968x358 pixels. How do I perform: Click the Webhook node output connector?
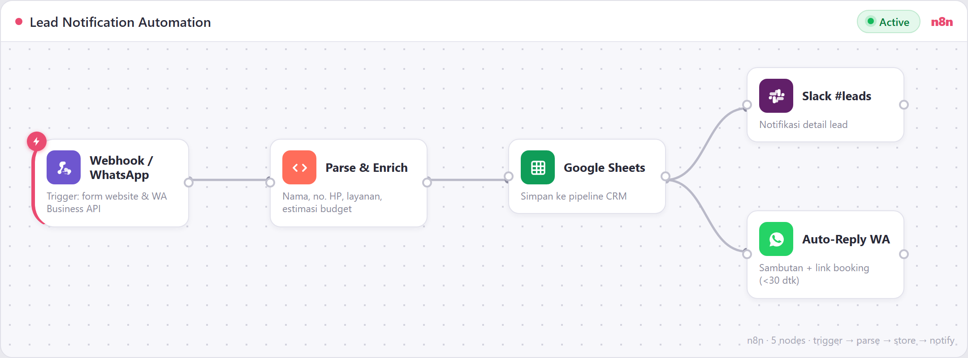(189, 183)
